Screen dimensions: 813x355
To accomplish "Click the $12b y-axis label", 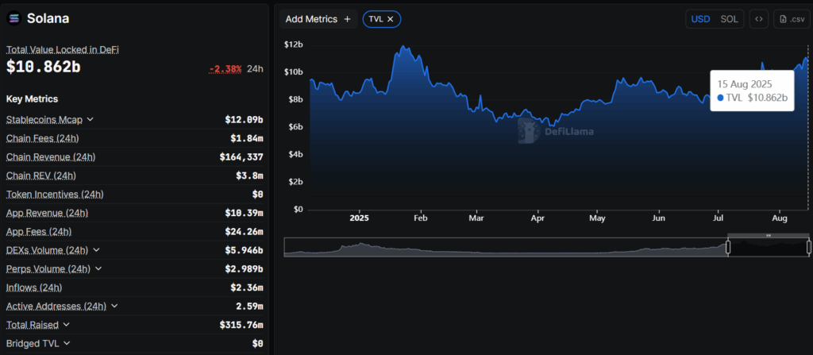I will pos(294,44).
